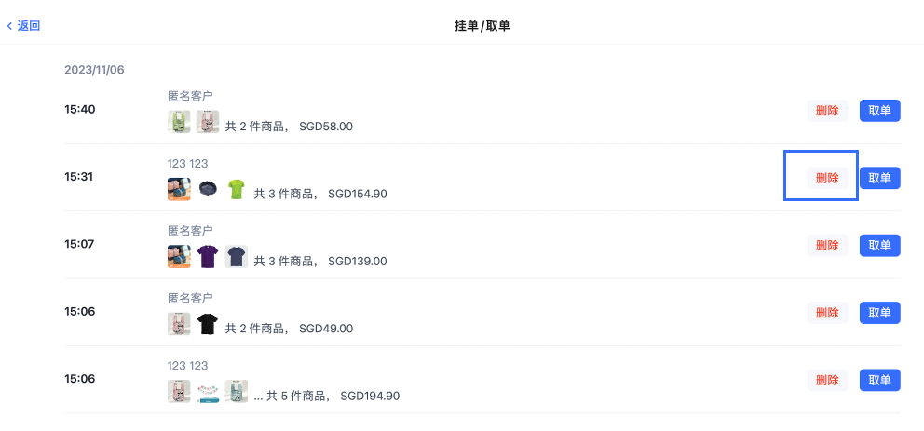Delete the 15:40 order
Image resolution: width=924 pixels, height=431 pixels.
(827, 111)
